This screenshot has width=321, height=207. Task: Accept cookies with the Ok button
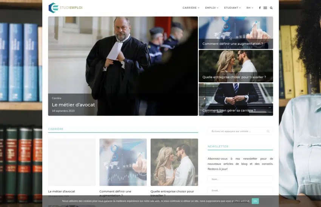(255, 201)
